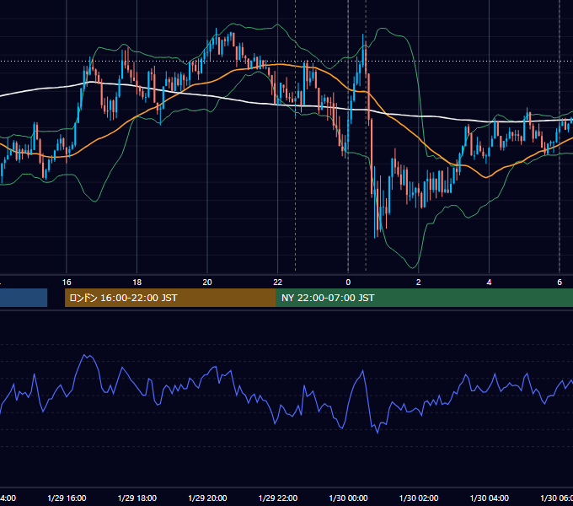The height and width of the screenshot is (506, 573).
Task: Click the 18 hour label on upper axis
Action: coord(137,283)
